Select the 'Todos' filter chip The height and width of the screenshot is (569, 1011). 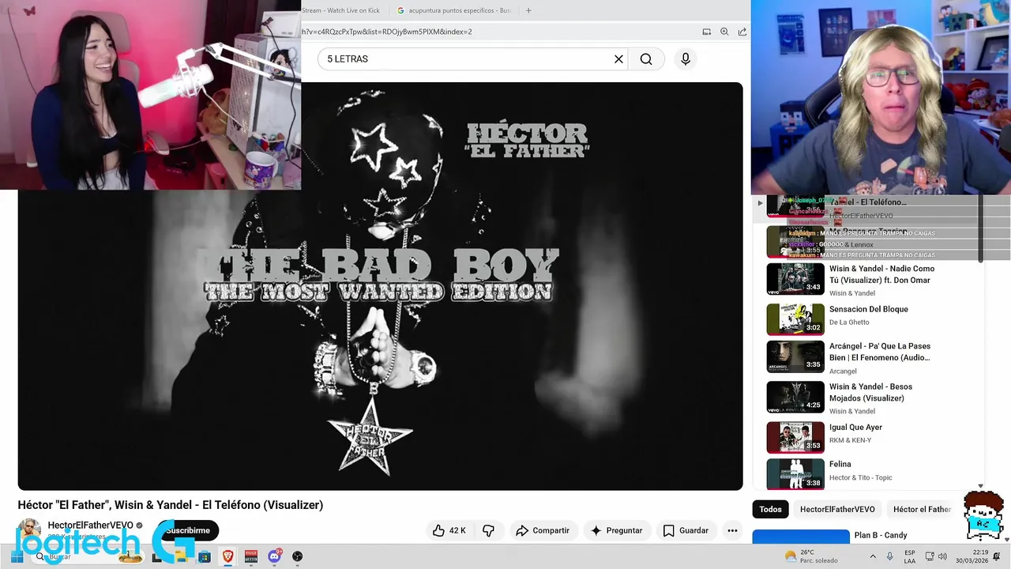point(770,509)
